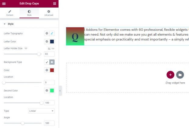Click globe icon beside Letter Typography
Screen dimensions: 189x128
point(47,33)
